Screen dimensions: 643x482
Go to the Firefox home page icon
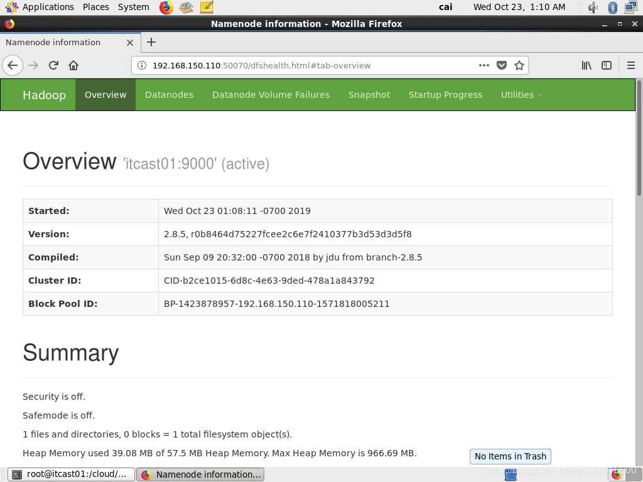click(73, 65)
